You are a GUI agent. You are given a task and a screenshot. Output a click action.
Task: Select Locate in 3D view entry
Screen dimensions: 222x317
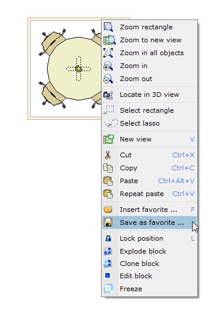click(149, 95)
